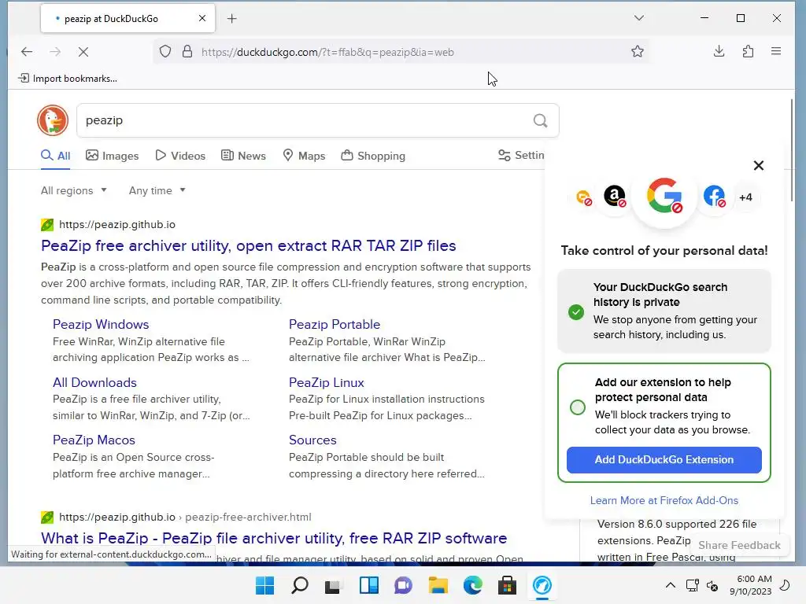The width and height of the screenshot is (806, 604).
Task: Close the peazip at DuckDuckGo tab
Action: click(202, 19)
